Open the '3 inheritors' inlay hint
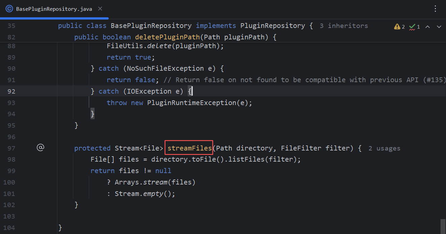 click(344, 26)
